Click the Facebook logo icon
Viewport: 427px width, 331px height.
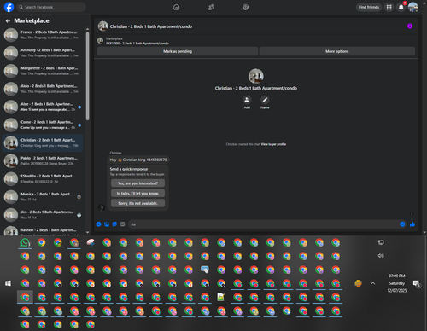pos(9,7)
